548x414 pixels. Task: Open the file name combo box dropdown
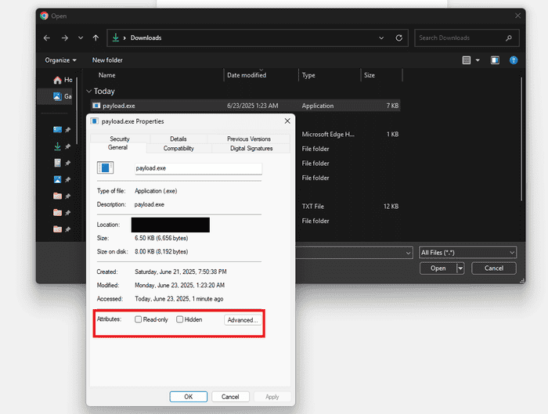pyautogui.click(x=408, y=253)
